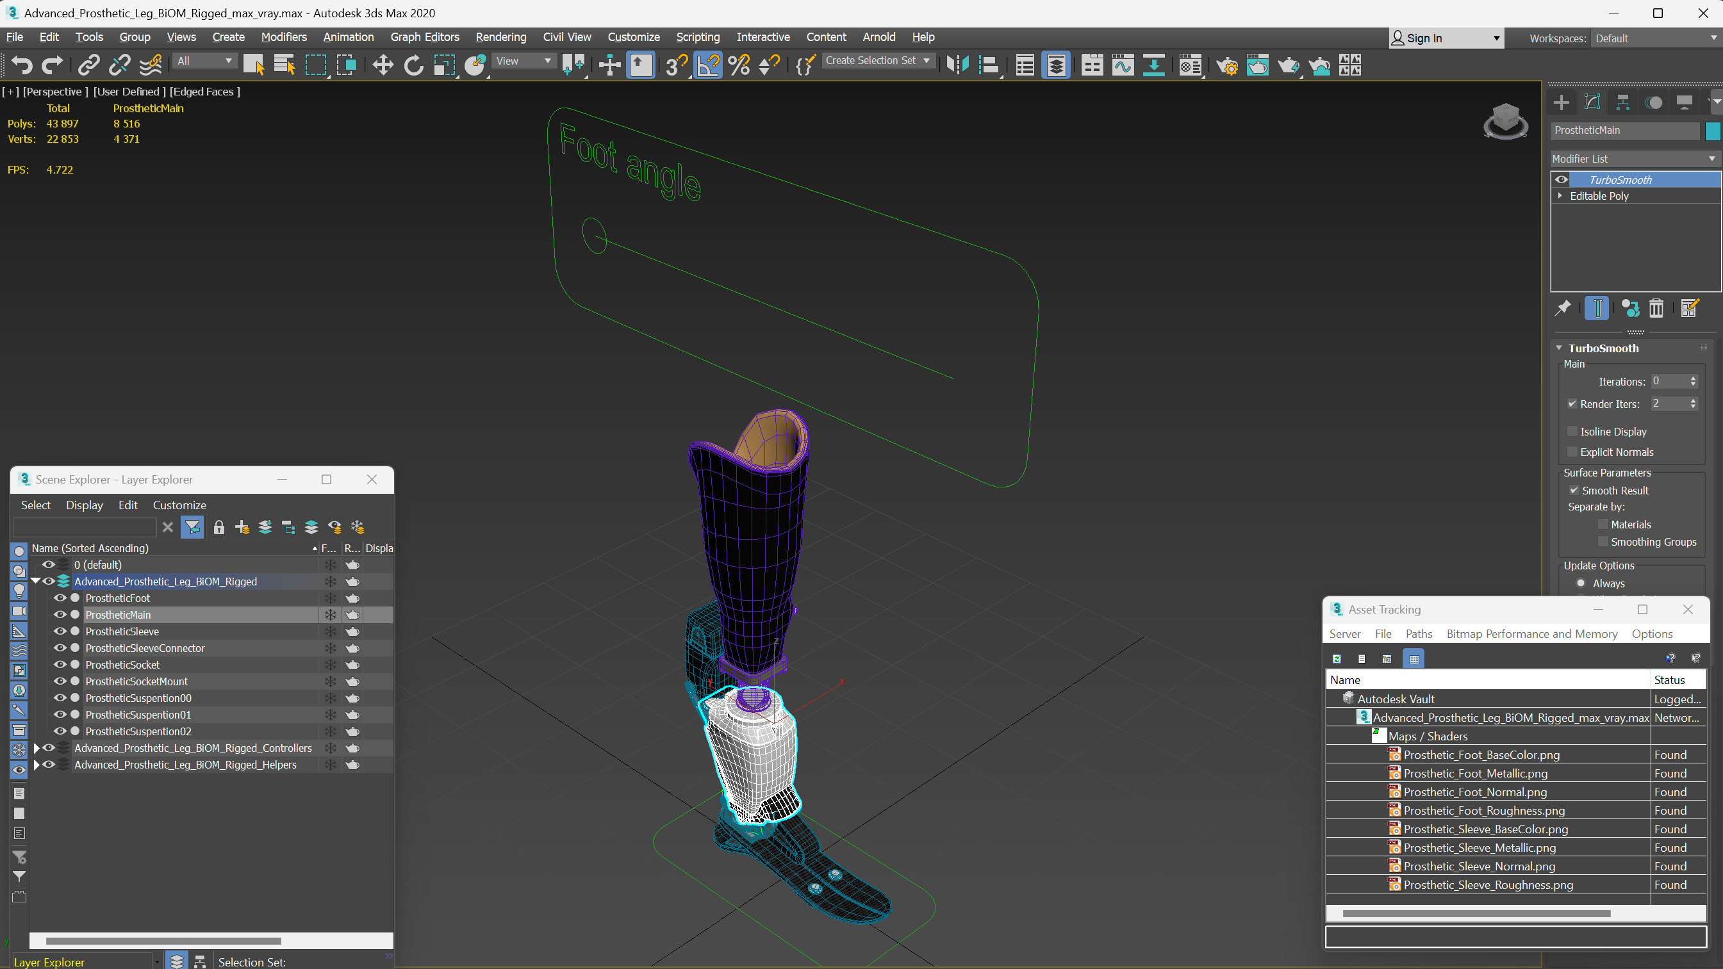Click the Name (Sorted Ascending) column header
This screenshot has height=969, width=1723.
pyautogui.click(x=174, y=548)
